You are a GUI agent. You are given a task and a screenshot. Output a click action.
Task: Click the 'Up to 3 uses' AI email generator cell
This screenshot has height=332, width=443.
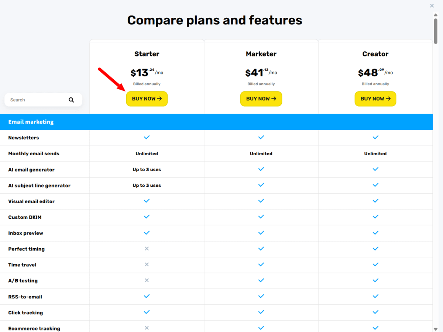tap(147, 169)
